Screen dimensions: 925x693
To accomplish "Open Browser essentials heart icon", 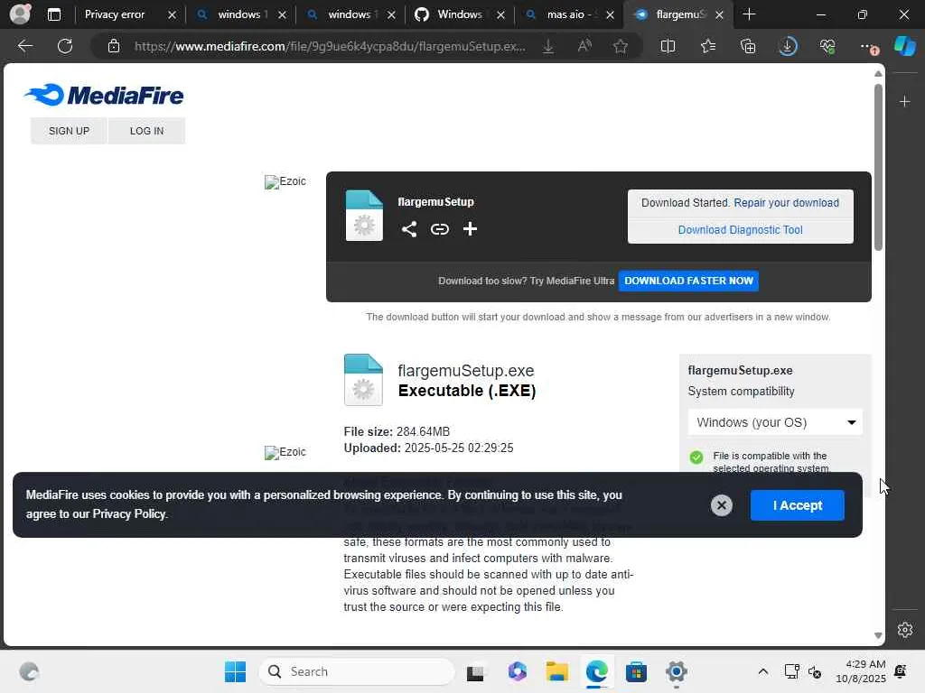I will tap(827, 46).
